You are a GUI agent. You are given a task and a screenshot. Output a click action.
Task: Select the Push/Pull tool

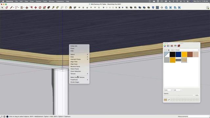point(27,8)
